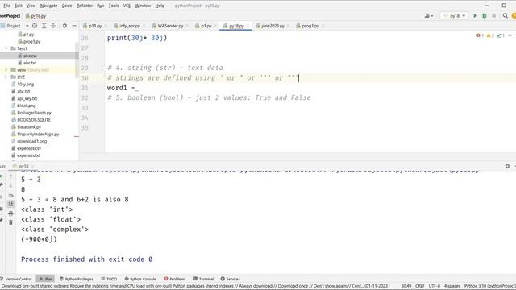Select BOOKSDB.SQLITE file
Viewport: 516px width, 290px height.
pos(34,120)
